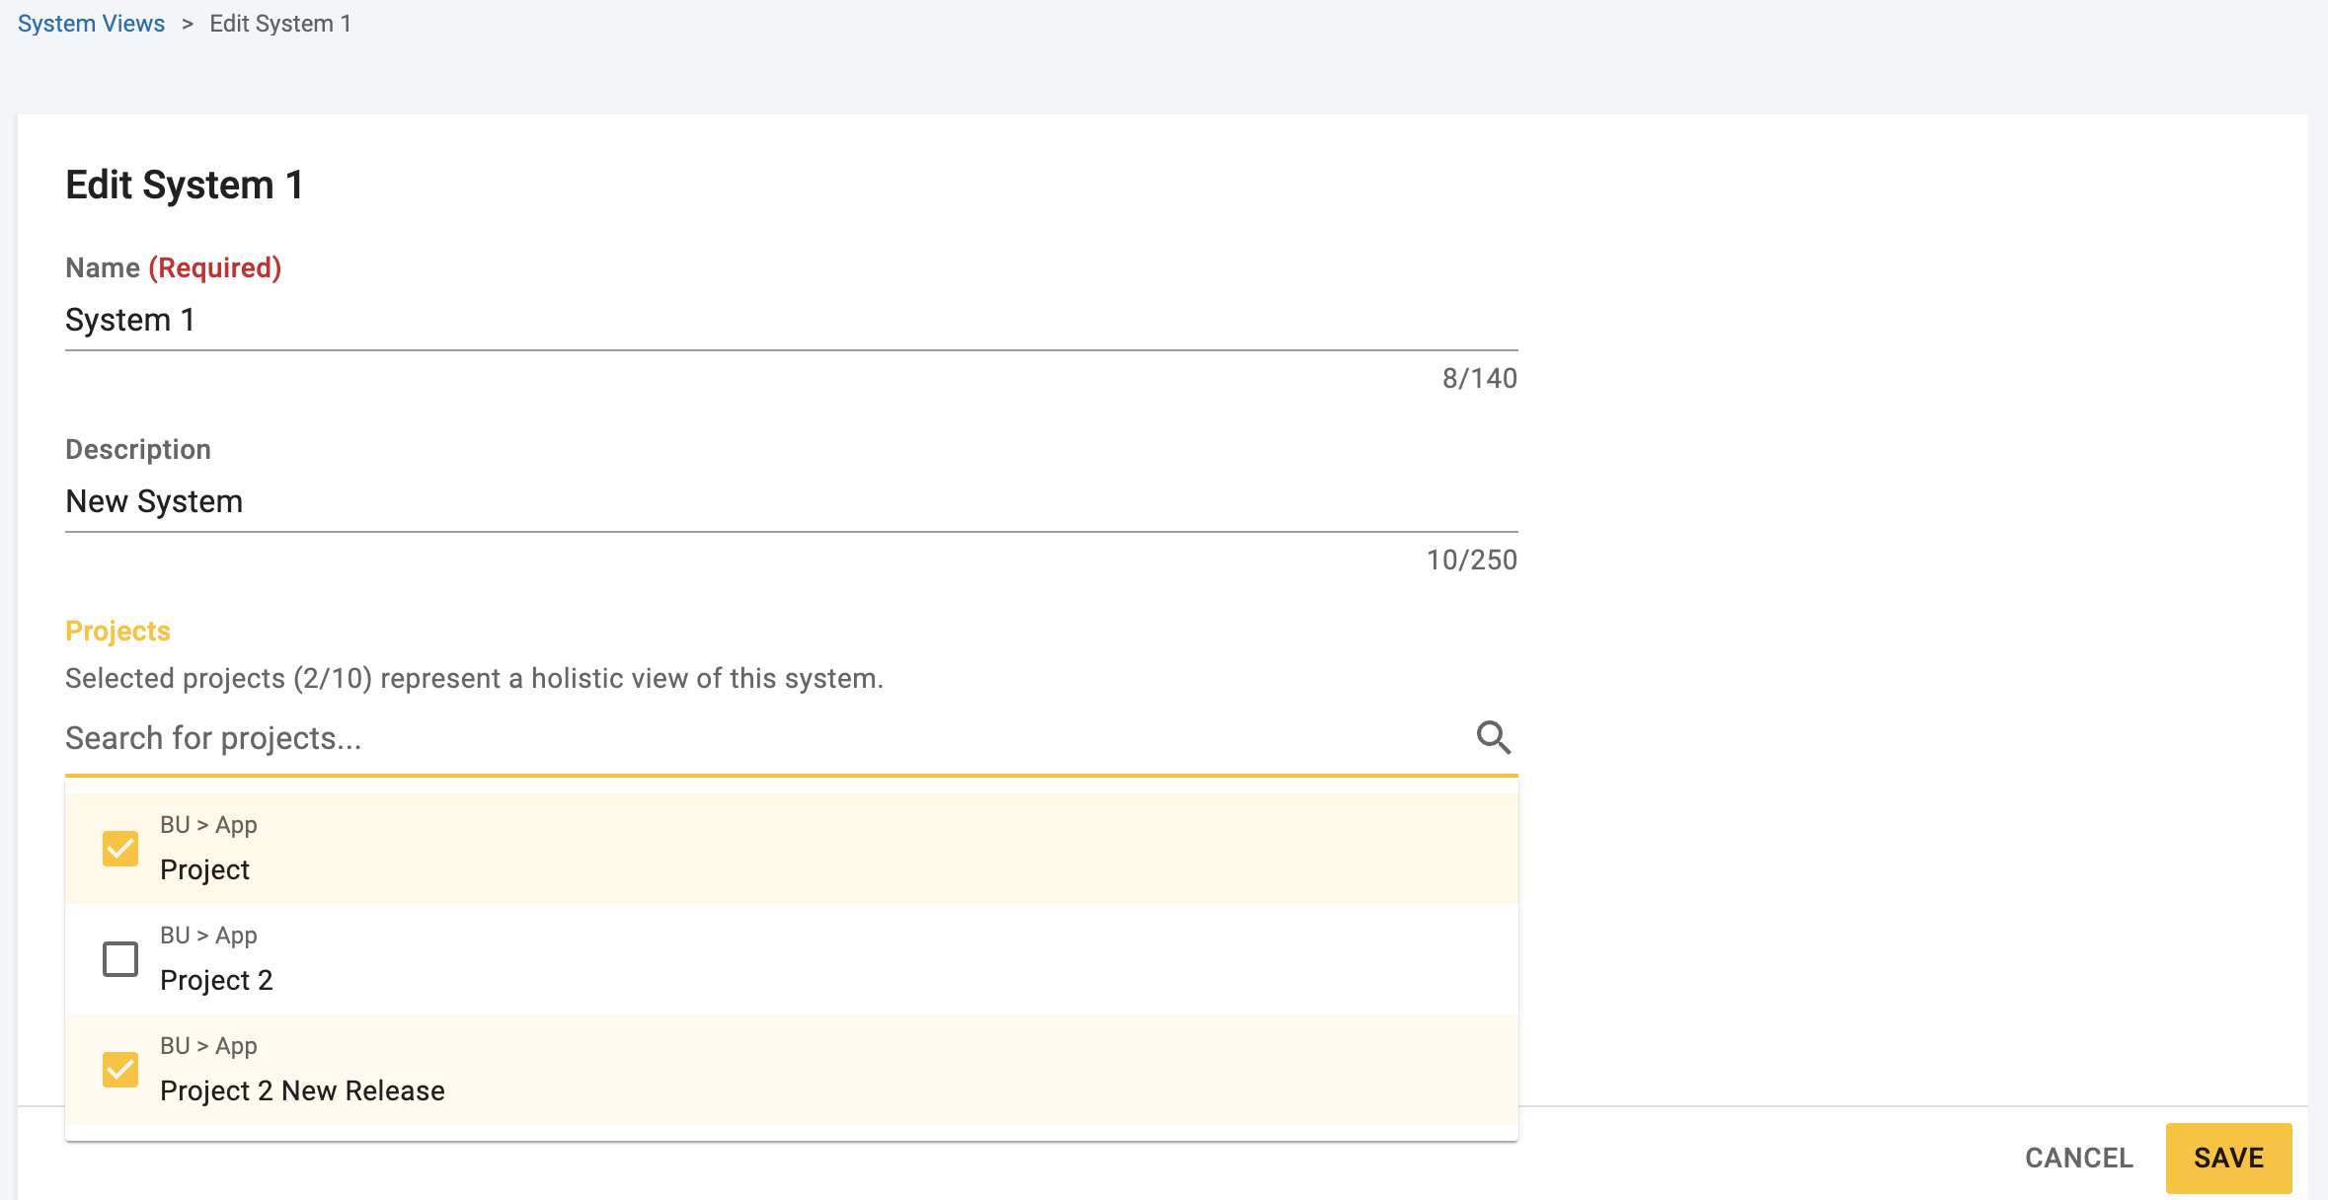Click the Projects section heading
The width and height of the screenshot is (2328, 1200).
tap(116, 630)
